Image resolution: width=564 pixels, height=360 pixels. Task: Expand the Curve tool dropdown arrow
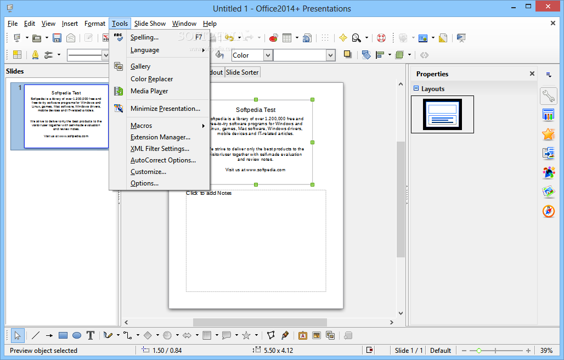coord(118,335)
